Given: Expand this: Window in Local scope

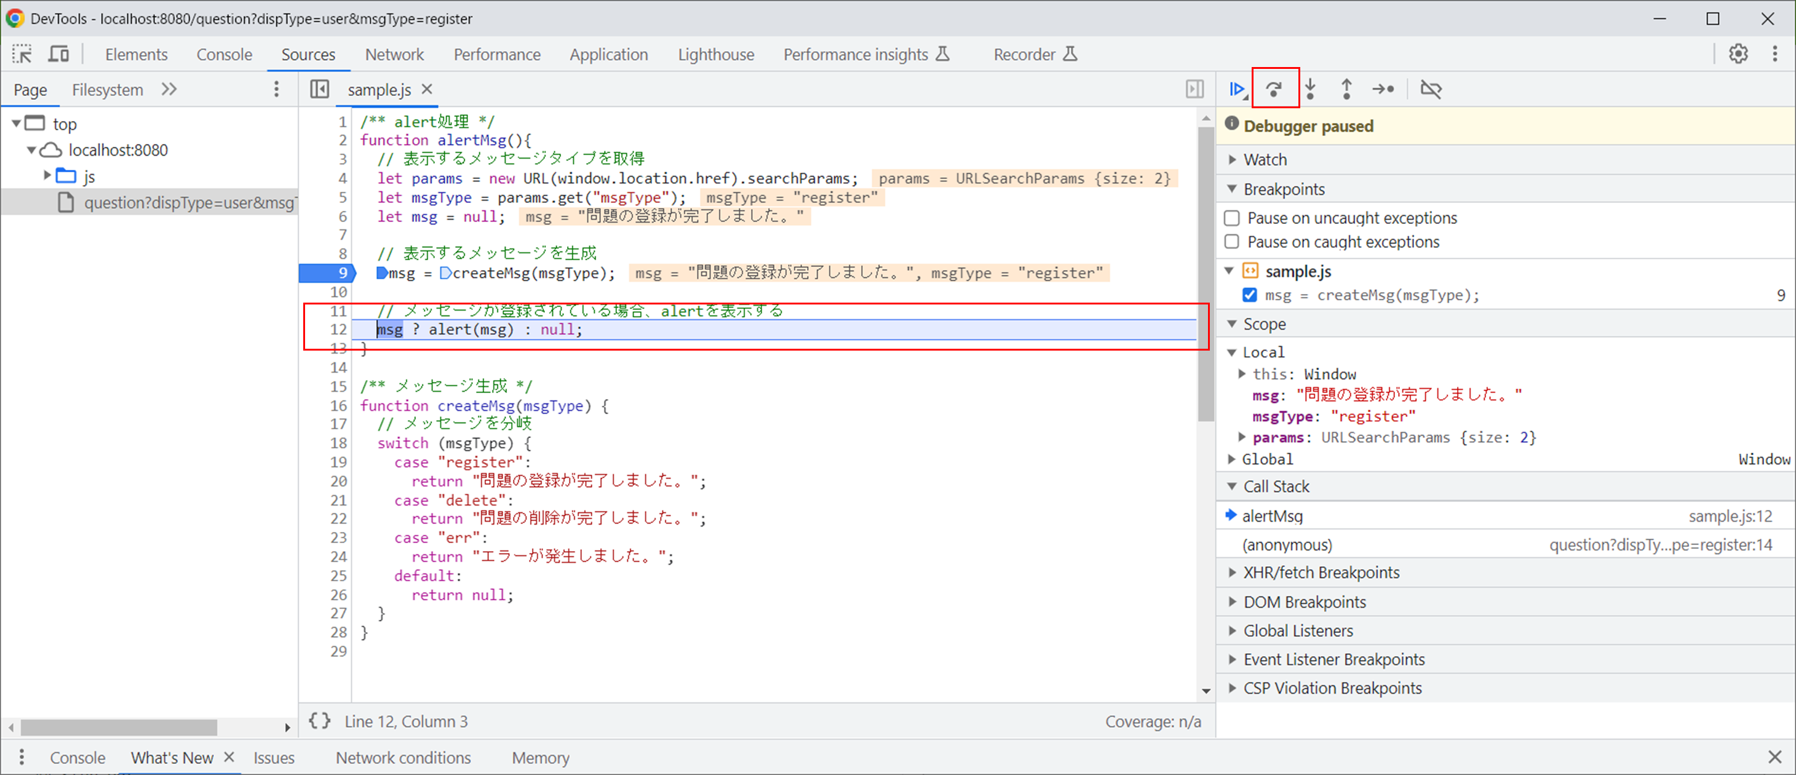Looking at the screenshot, I should pyautogui.click(x=1242, y=373).
